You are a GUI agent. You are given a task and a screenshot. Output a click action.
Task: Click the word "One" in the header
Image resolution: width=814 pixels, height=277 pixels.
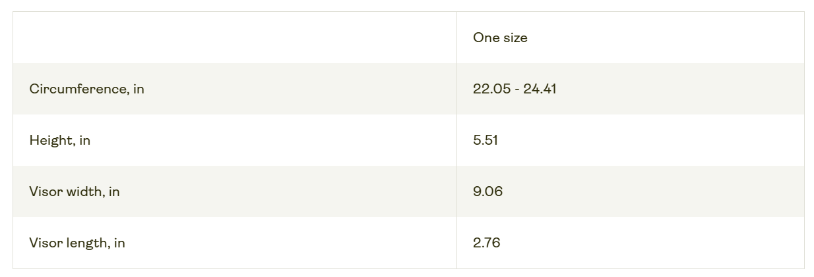coord(486,38)
